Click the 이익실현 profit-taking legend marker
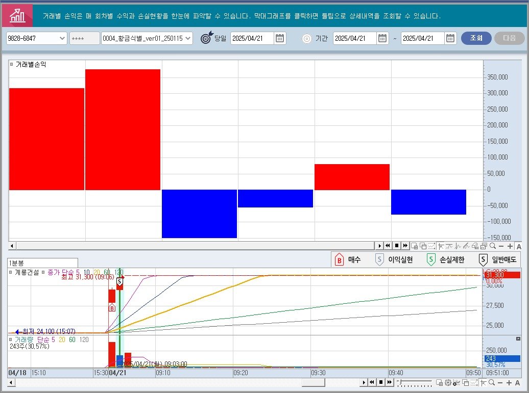The height and width of the screenshot is (393, 529). click(379, 259)
